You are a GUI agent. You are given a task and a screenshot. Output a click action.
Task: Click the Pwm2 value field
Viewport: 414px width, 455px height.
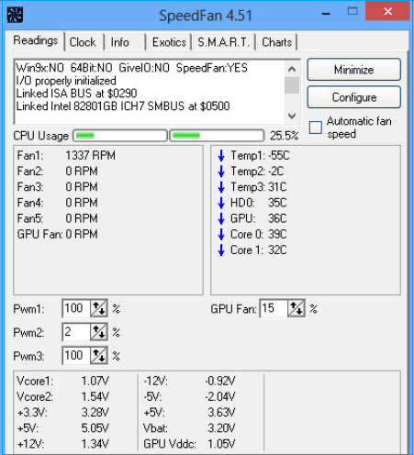click(x=76, y=332)
